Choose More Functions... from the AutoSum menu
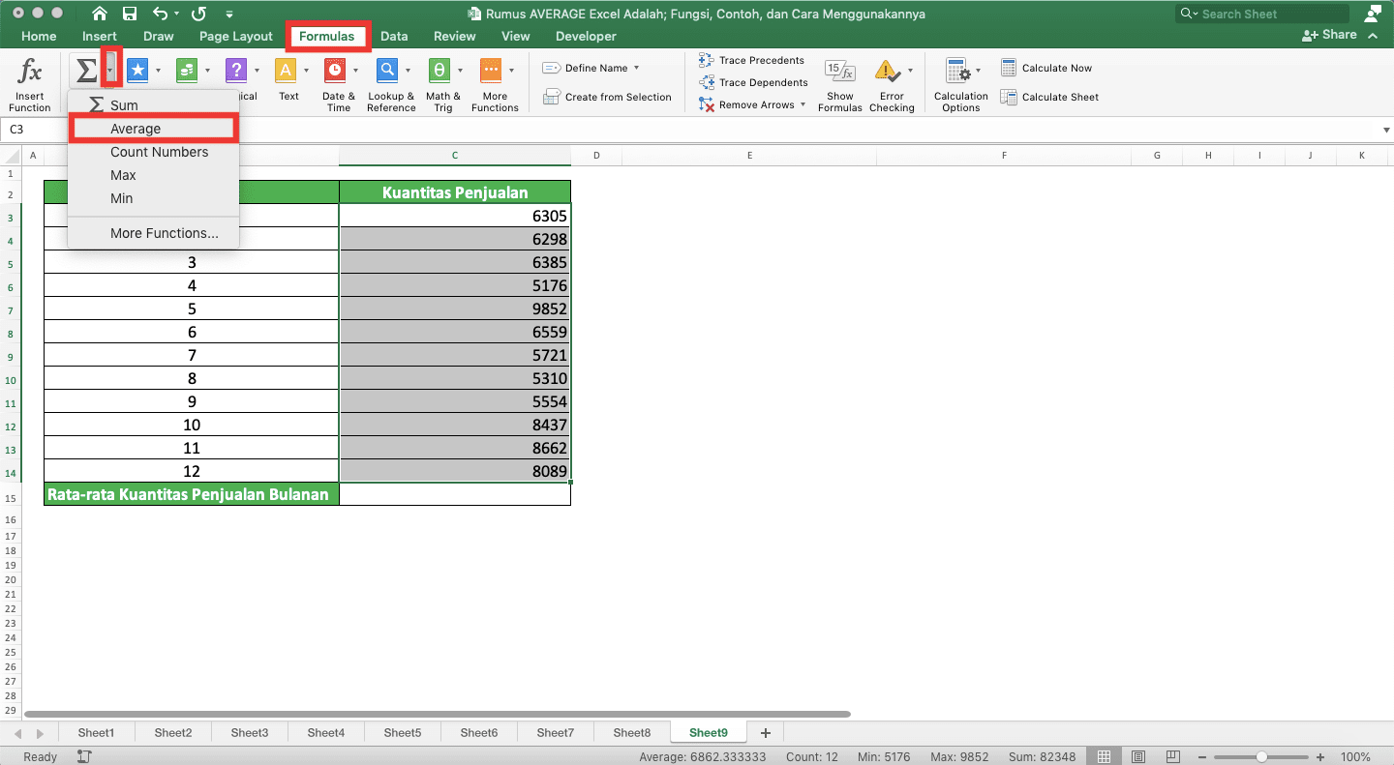This screenshot has height=765, width=1394. point(153,233)
